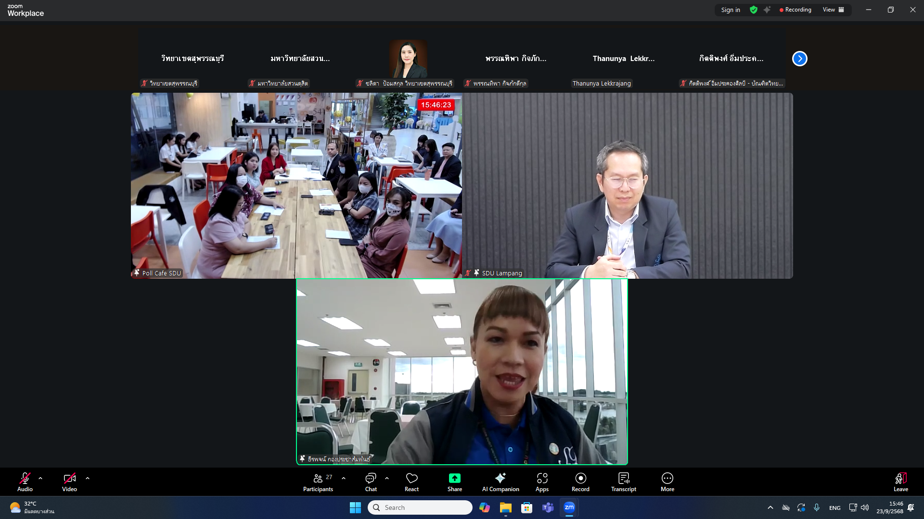924x519 pixels.
Task: Leave the meeting
Action: coord(900,482)
